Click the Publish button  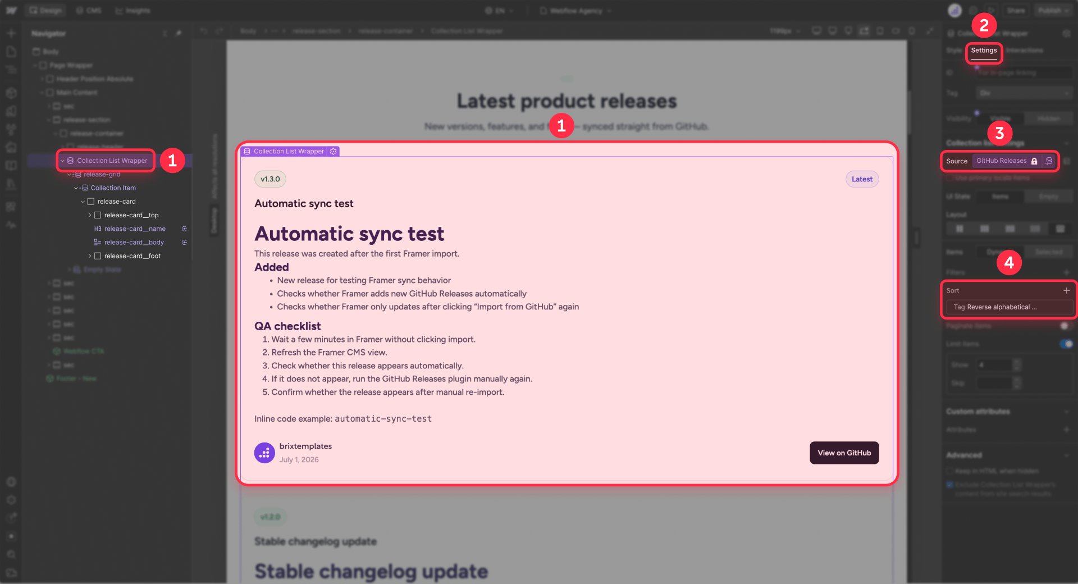point(1053,11)
